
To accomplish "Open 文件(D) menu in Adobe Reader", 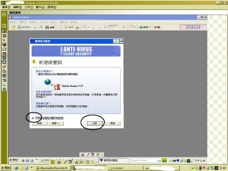I will point(43,22).
